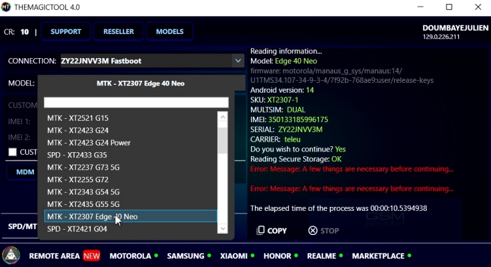Click the NEW badge beside Remote Area

pos(91,256)
